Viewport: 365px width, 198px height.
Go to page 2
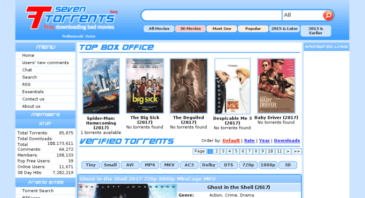point(217,151)
